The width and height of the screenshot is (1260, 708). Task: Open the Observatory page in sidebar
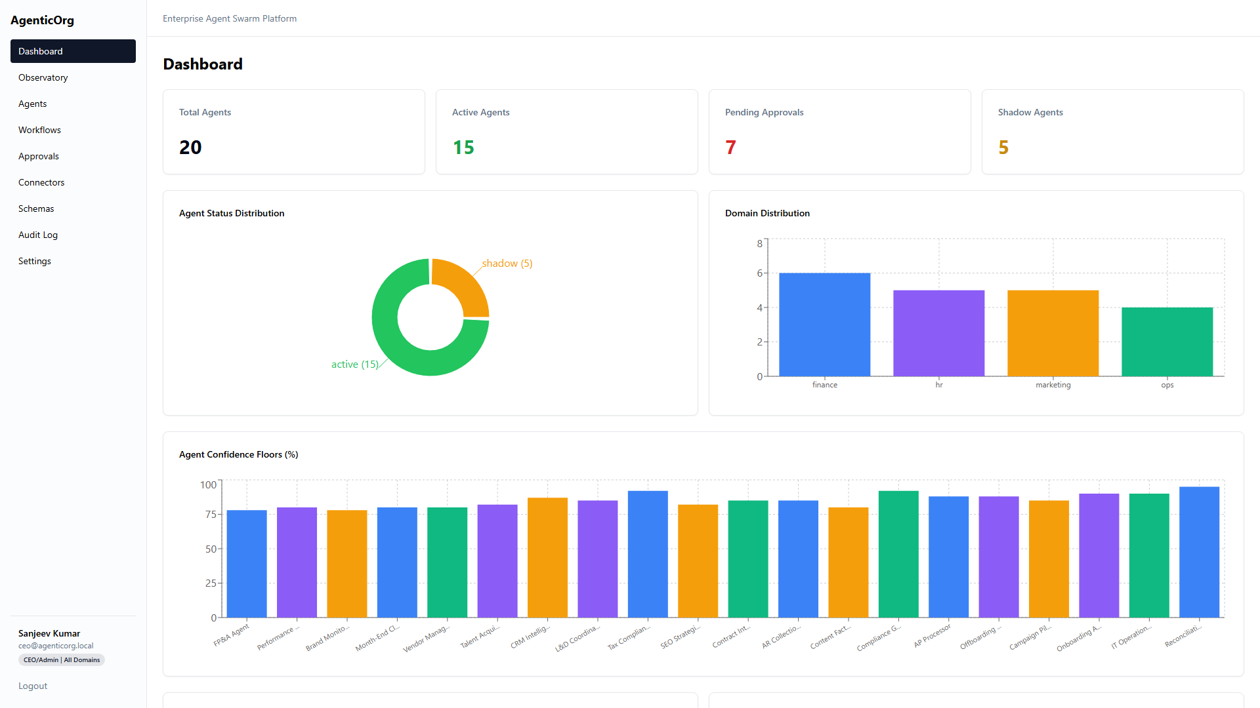click(x=43, y=77)
